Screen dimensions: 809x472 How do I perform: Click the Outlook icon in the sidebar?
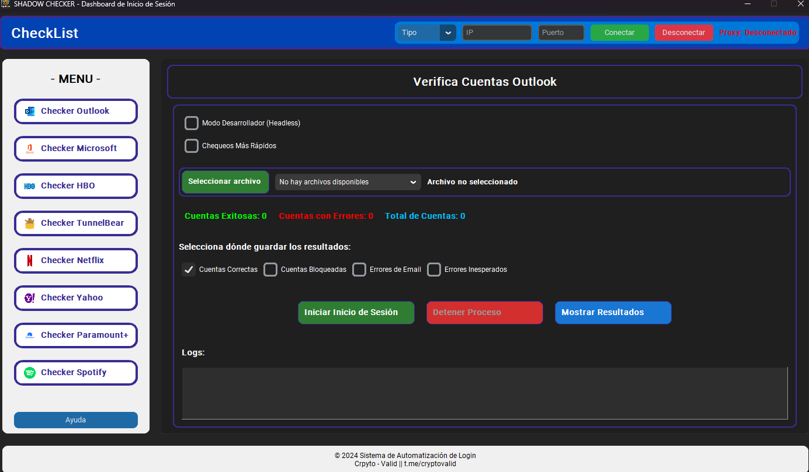pos(29,111)
